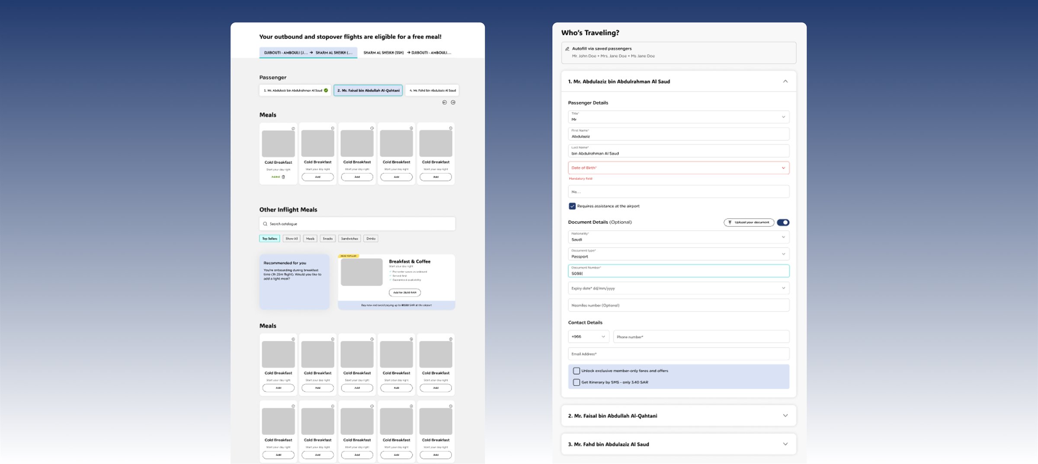Click Breakfast & Coffee meal thumbnail
Image resolution: width=1038 pixels, height=464 pixels.
[362, 272]
